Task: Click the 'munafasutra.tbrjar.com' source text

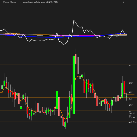Action: point(34,2)
